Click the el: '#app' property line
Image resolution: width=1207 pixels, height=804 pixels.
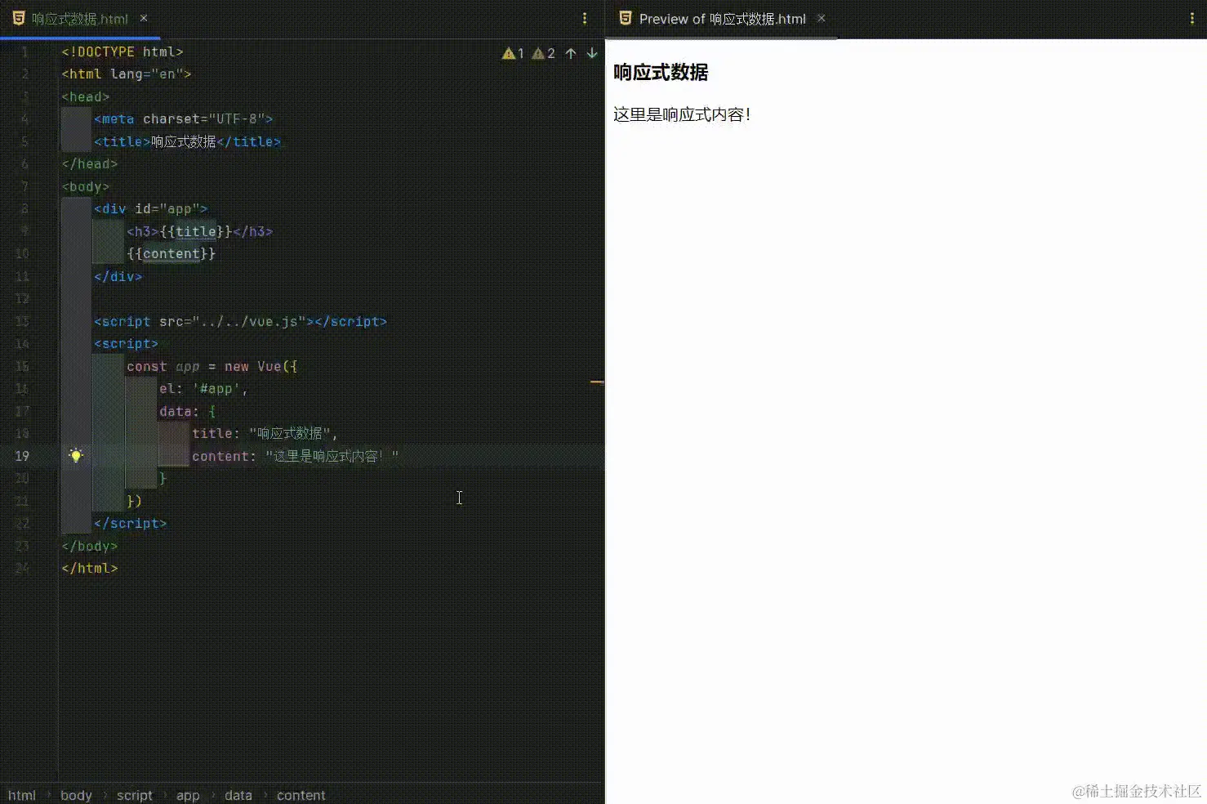204,388
